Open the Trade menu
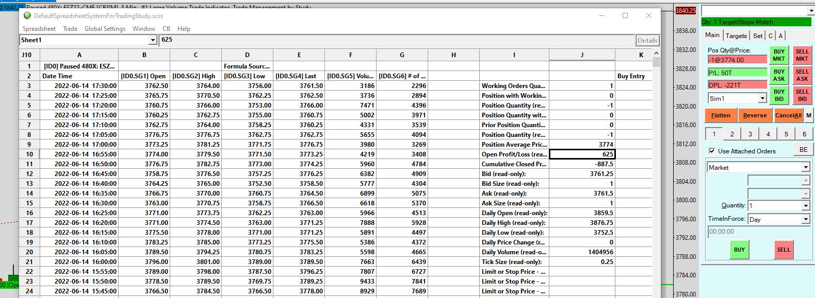815x298 pixels. point(70,29)
